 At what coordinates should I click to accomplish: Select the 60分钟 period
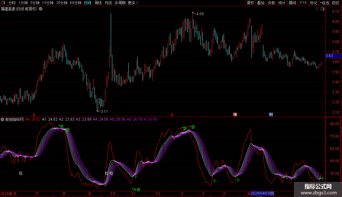pos(76,3)
